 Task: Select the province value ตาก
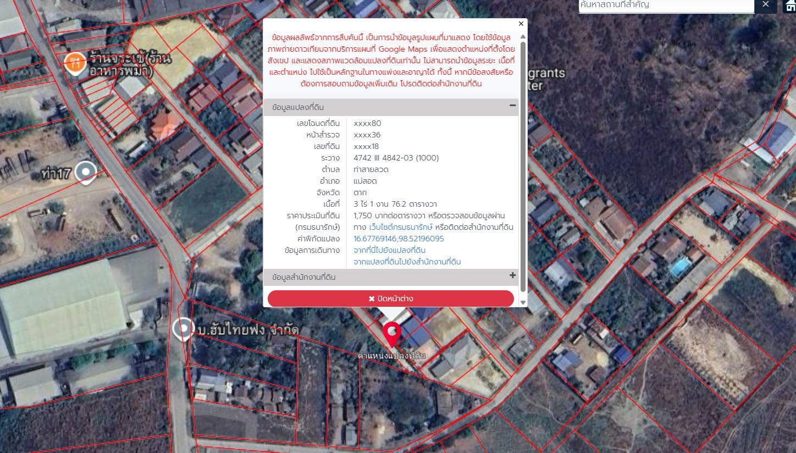pos(360,192)
